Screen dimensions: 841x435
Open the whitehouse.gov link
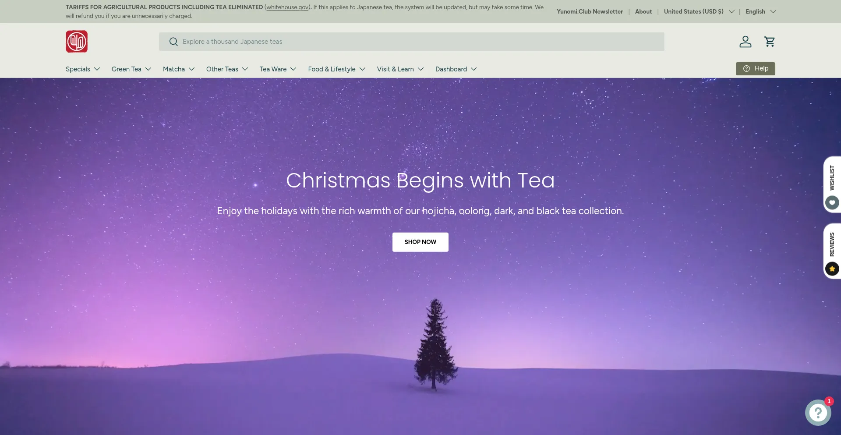(288, 7)
